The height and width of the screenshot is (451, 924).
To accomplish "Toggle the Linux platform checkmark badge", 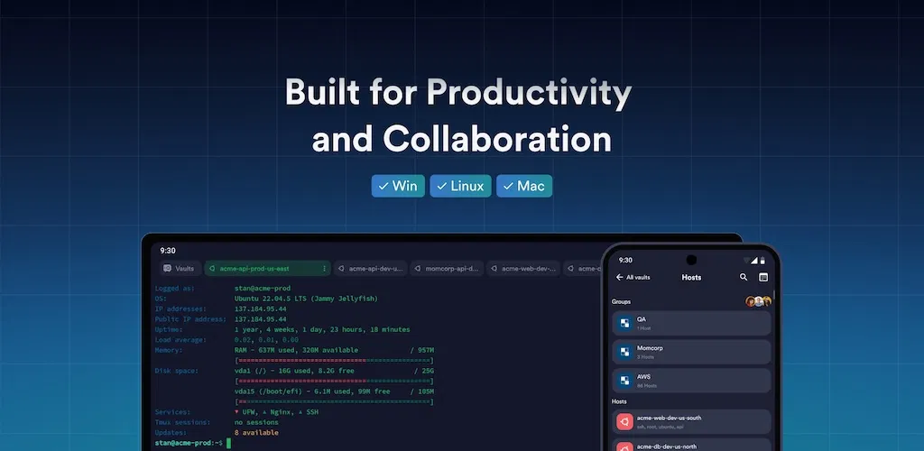I will click(x=460, y=186).
